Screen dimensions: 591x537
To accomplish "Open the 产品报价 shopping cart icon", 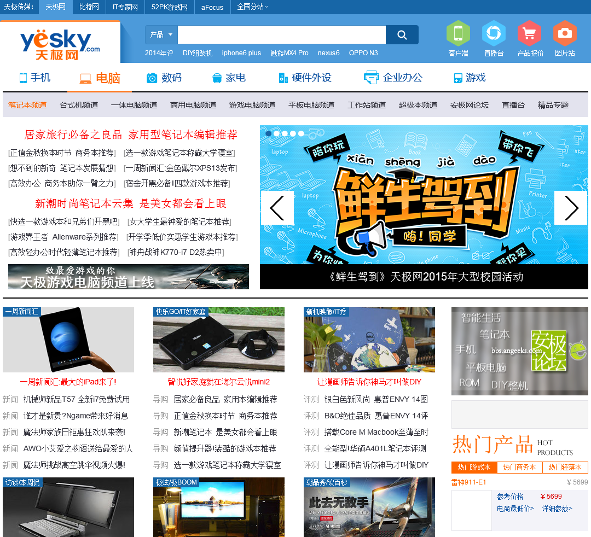I will point(529,33).
